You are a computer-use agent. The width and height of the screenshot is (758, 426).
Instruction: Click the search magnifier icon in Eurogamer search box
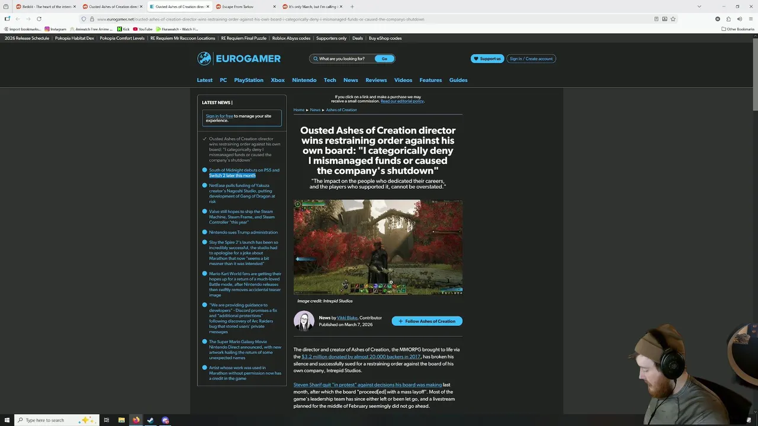coord(316,59)
